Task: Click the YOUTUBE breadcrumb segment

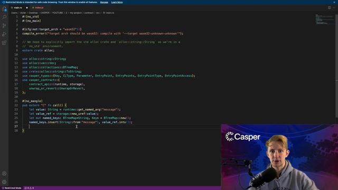Action: click(58, 13)
